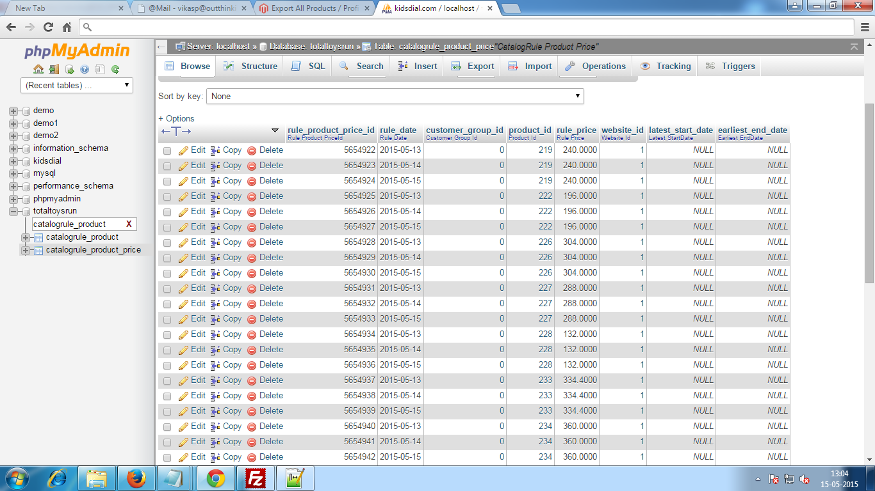Tick checkbox for row 5654938
The height and width of the screenshot is (491, 875).
pyautogui.click(x=167, y=396)
